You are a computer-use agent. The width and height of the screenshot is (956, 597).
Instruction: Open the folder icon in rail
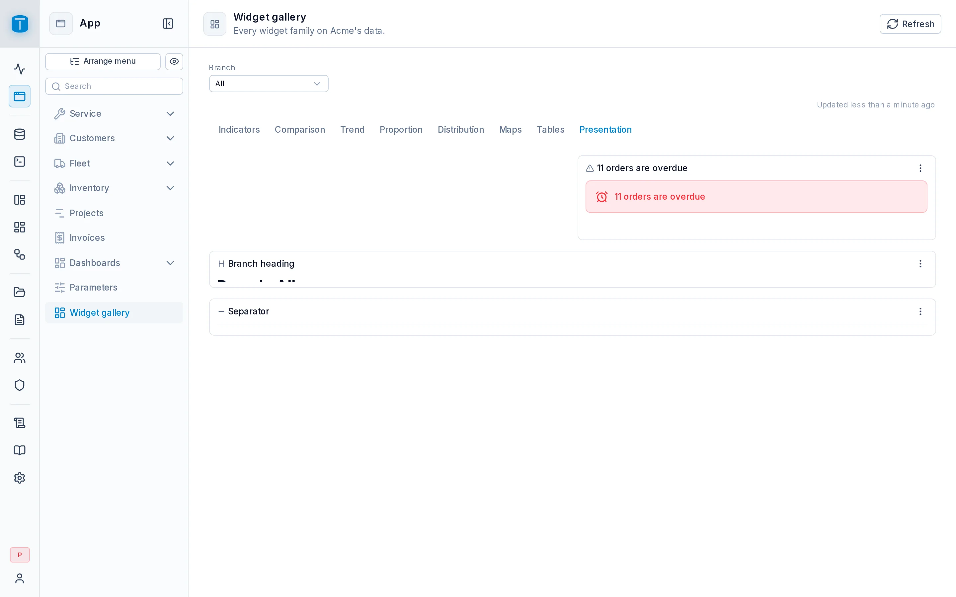[20, 292]
